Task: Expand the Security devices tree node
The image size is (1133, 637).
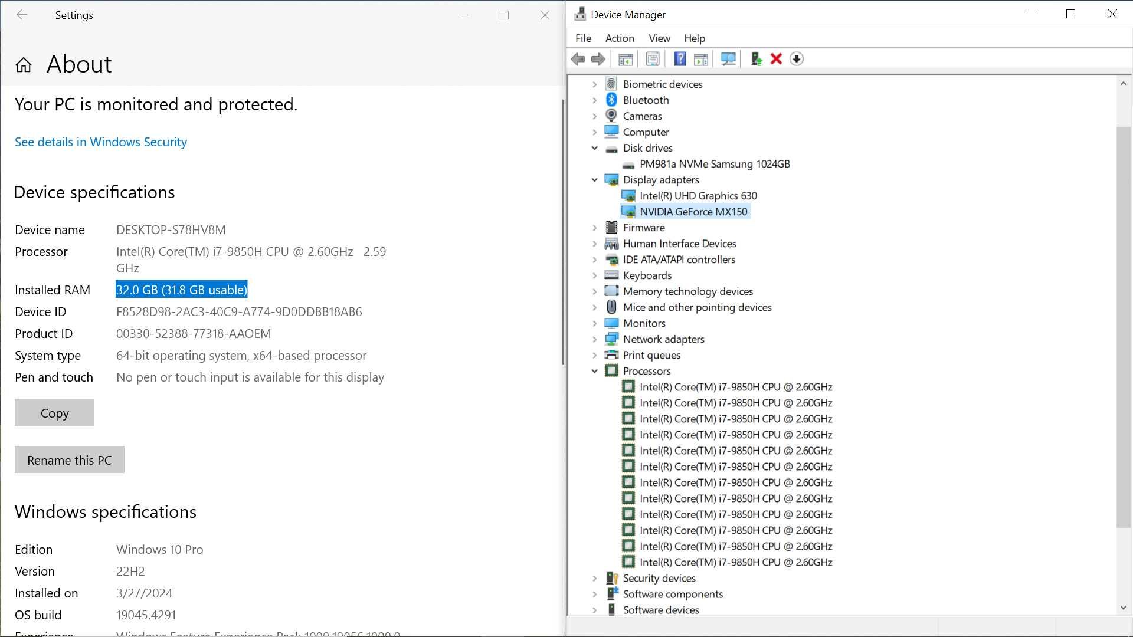Action: coord(594,578)
